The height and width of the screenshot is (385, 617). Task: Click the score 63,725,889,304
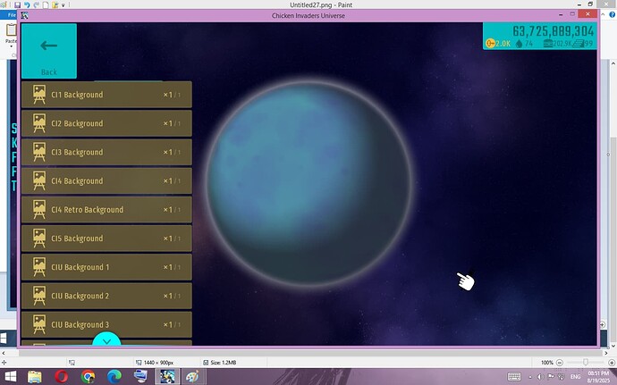tap(553, 31)
